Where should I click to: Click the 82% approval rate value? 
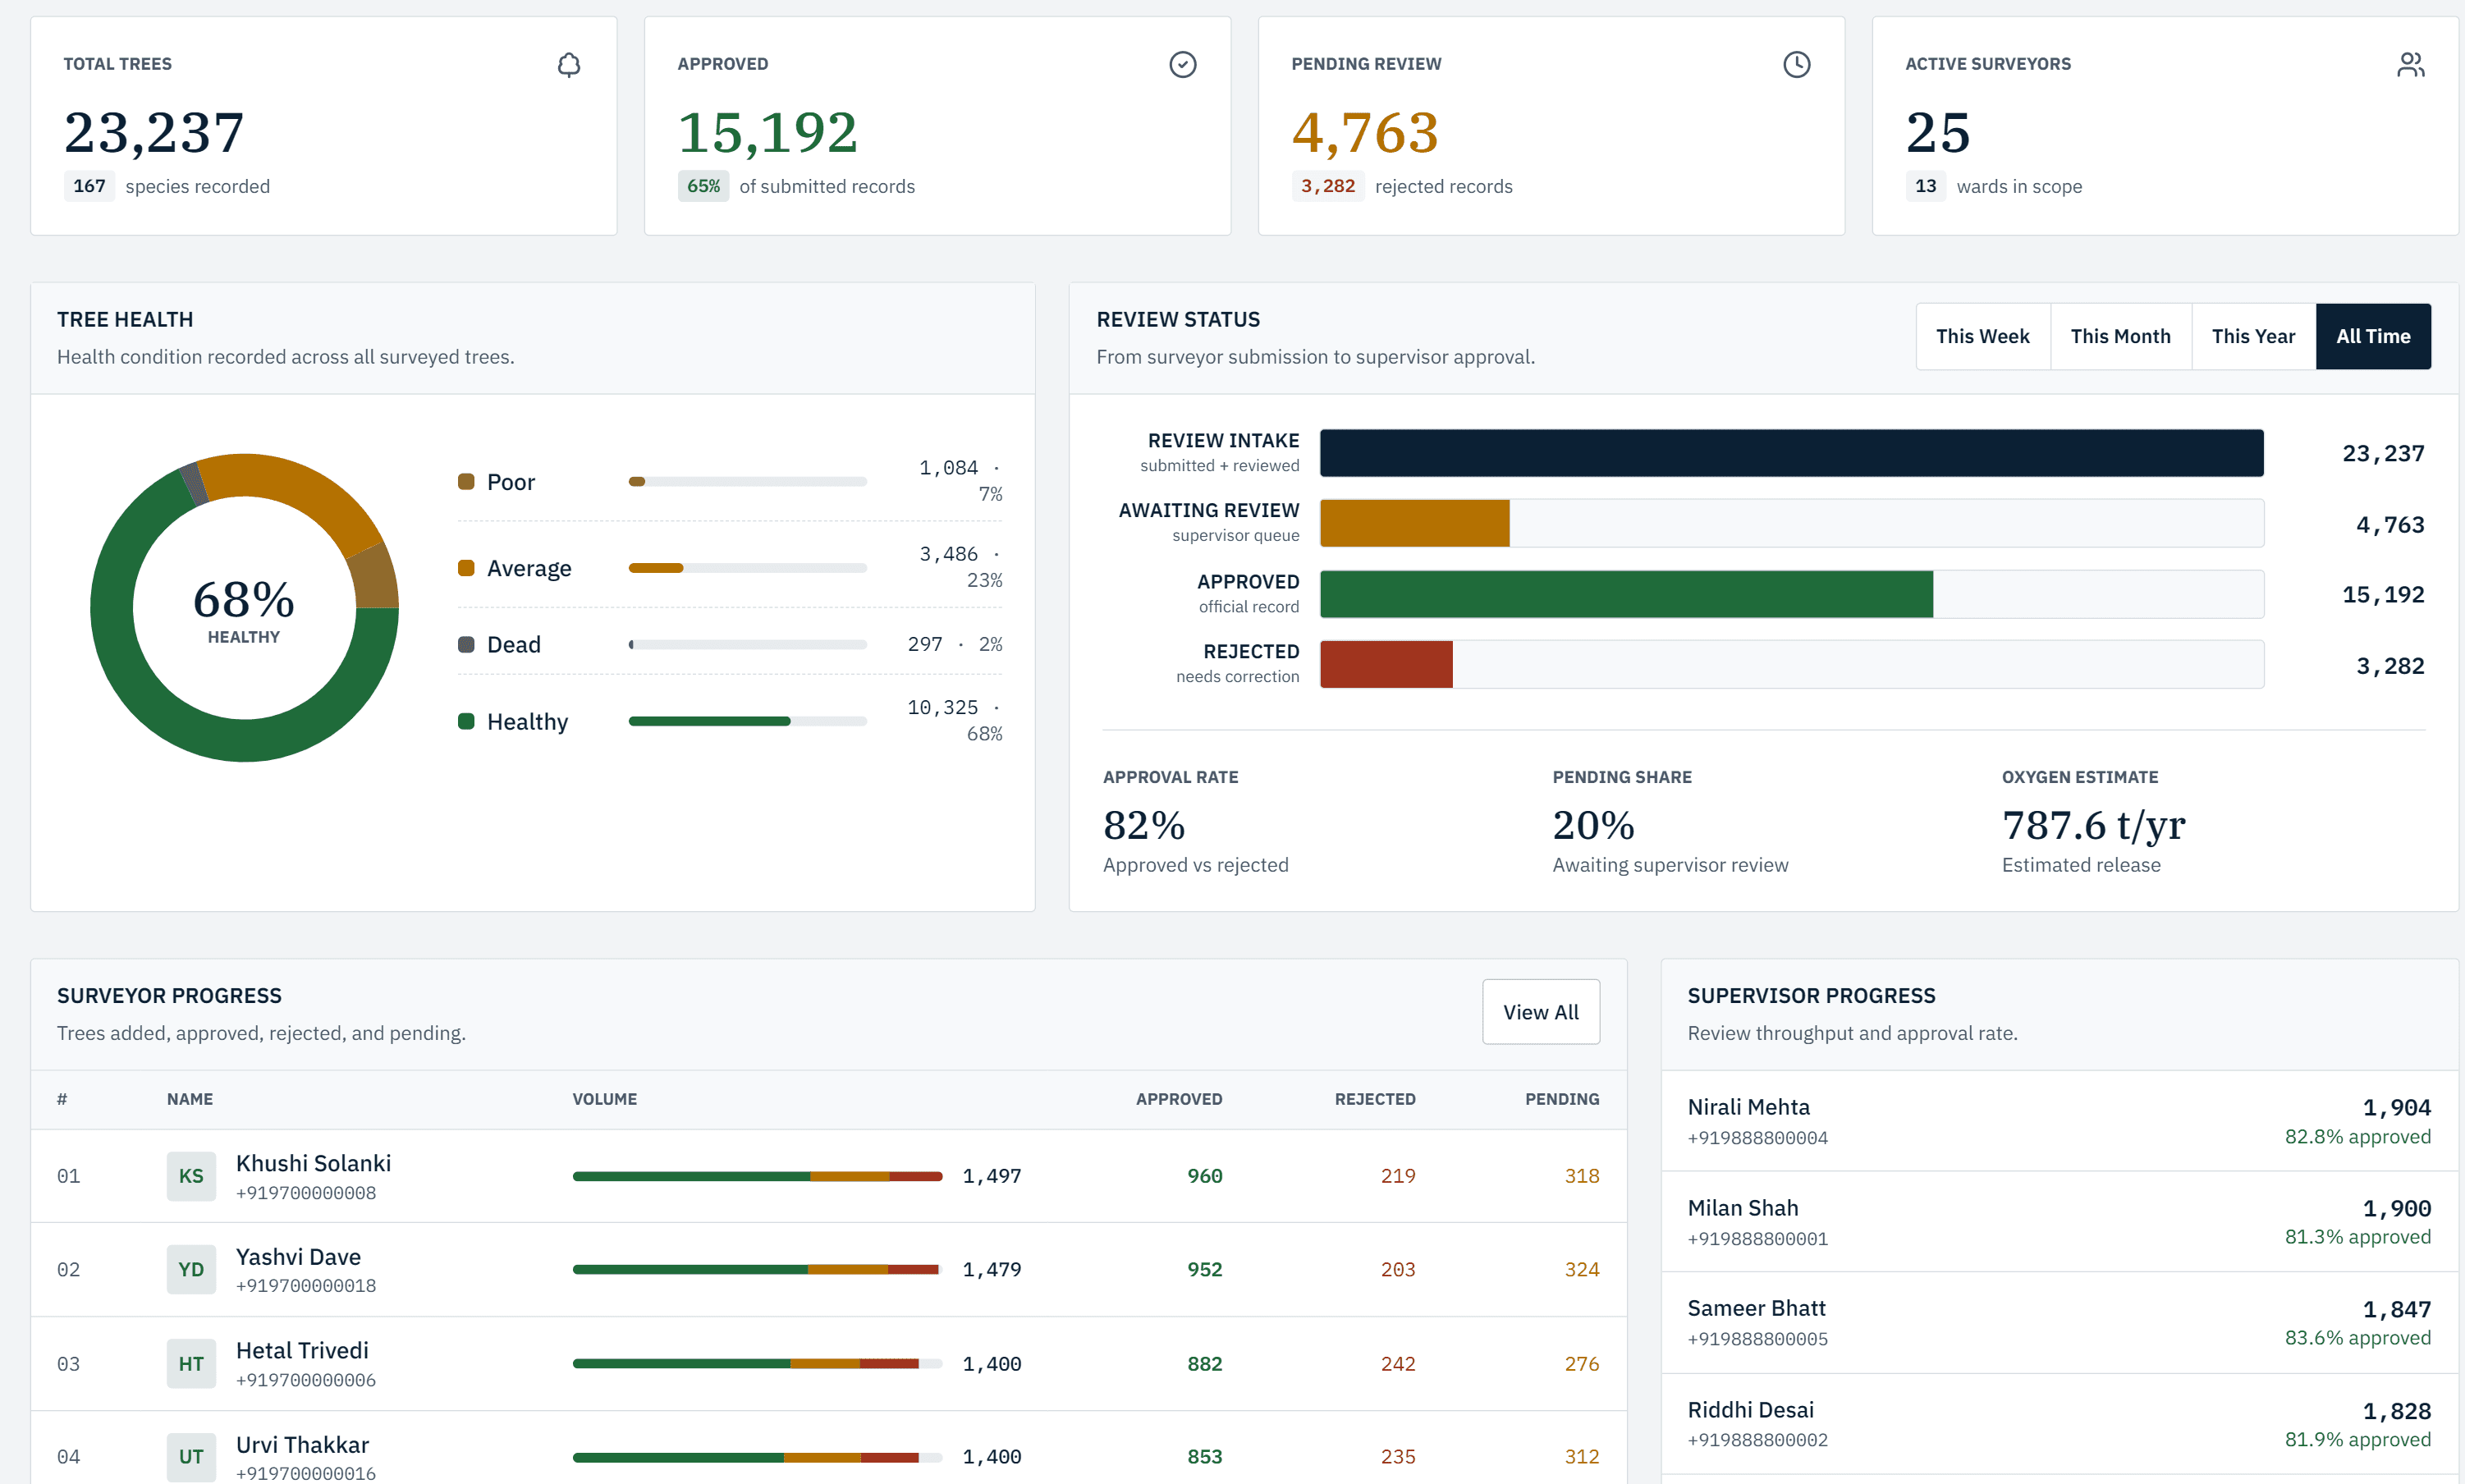click(x=1144, y=826)
